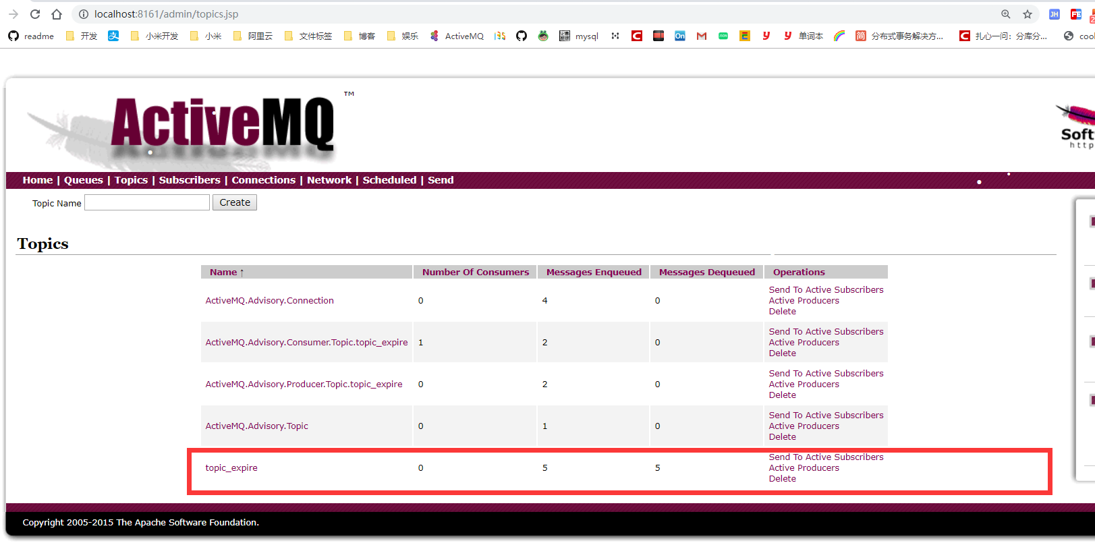Open the 小米 bookmark folder

tap(206, 36)
